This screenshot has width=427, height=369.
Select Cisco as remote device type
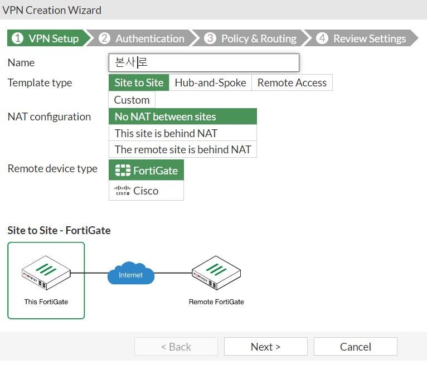[146, 191]
